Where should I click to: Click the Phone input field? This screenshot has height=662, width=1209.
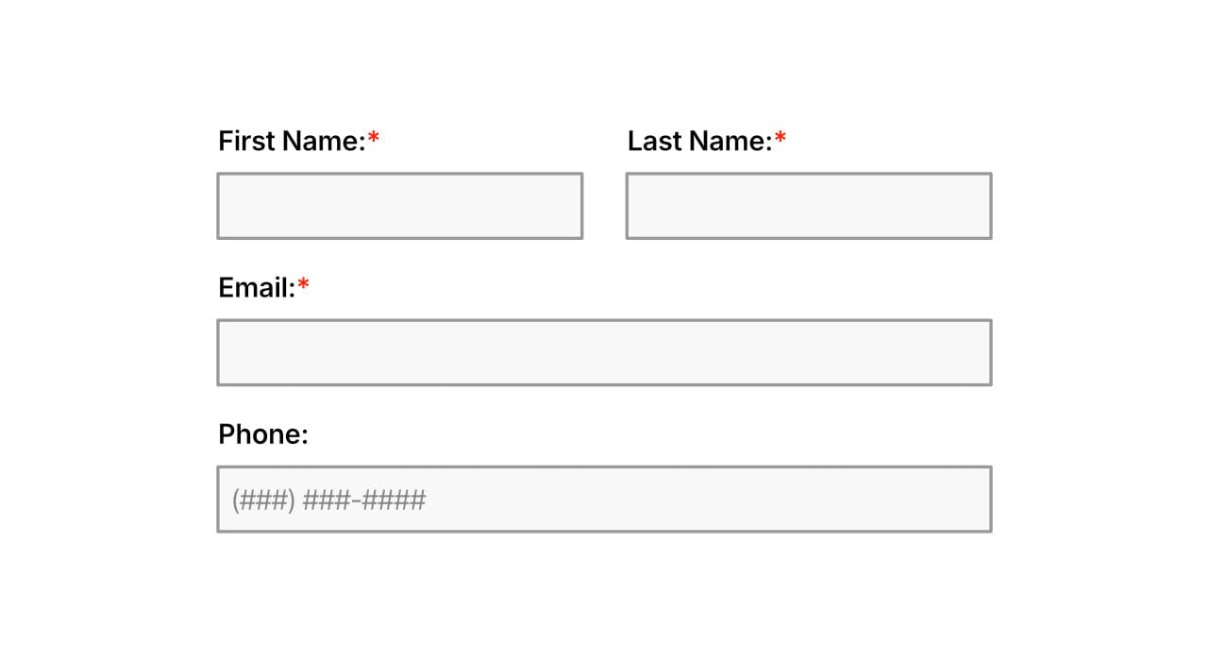(x=604, y=499)
